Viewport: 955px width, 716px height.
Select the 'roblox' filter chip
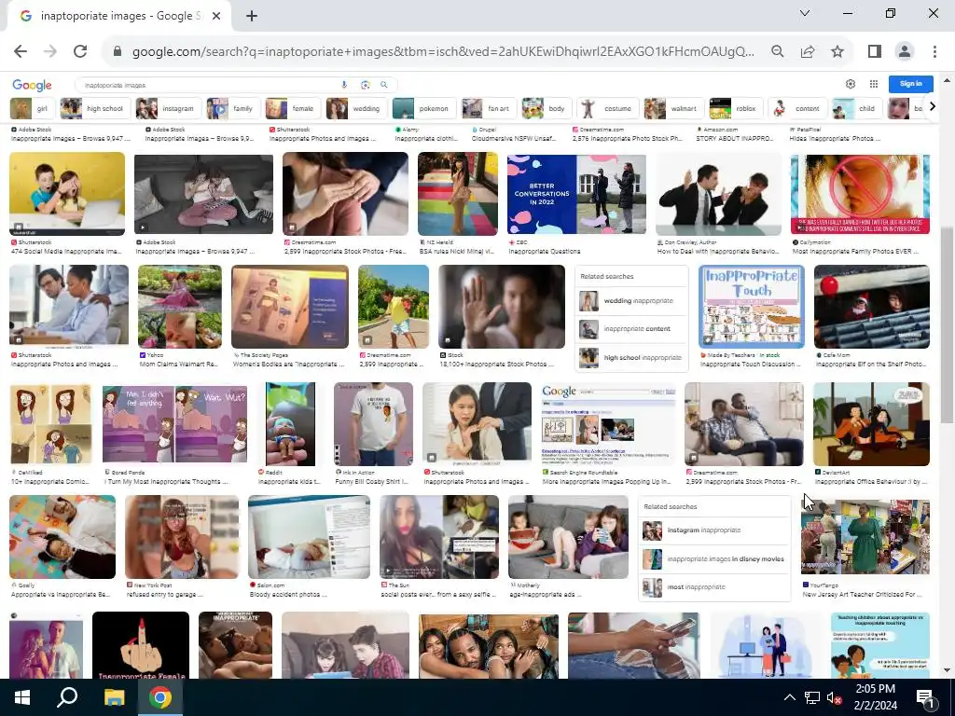(735, 108)
